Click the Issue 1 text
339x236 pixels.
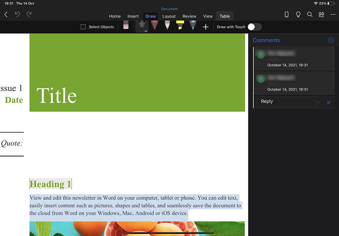[x=12, y=88]
